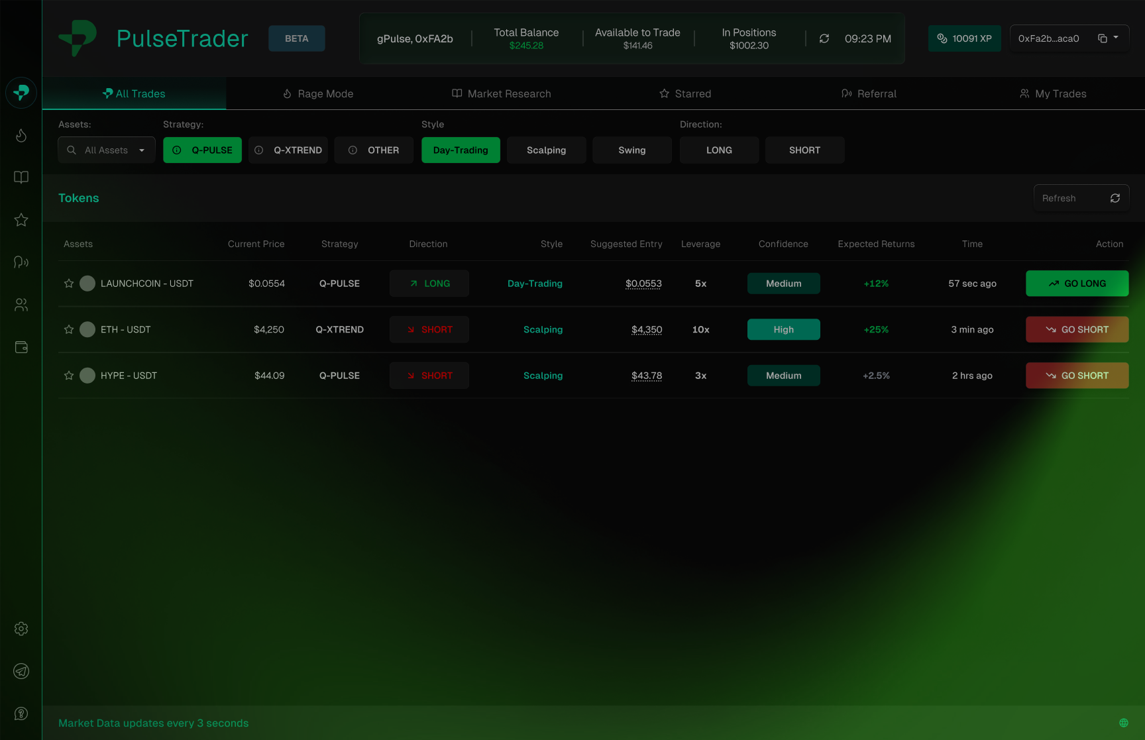Select the Scalping style filter
The width and height of the screenshot is (1145, 740).
[546, 150]
